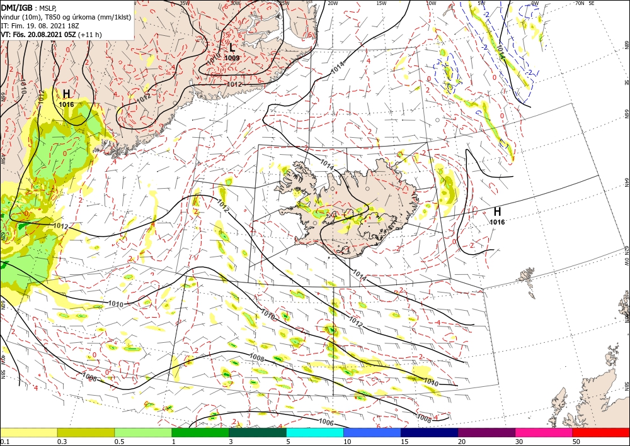Click the 'VT: Fös. 20.08.2021 05Z' valid time

tap(38, 35)
